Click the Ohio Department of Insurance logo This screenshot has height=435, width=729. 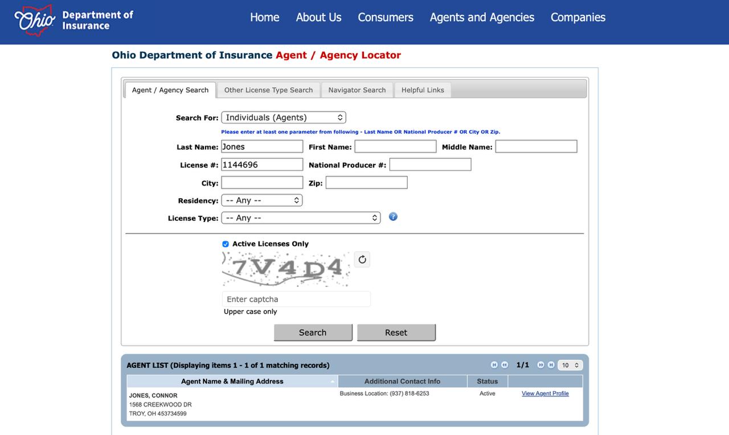73,20
